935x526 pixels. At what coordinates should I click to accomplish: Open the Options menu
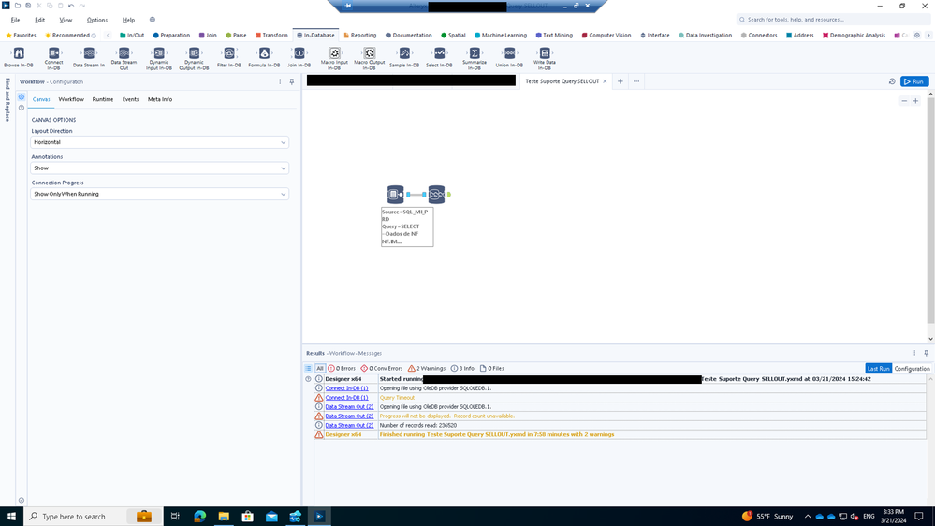[97, 20]
